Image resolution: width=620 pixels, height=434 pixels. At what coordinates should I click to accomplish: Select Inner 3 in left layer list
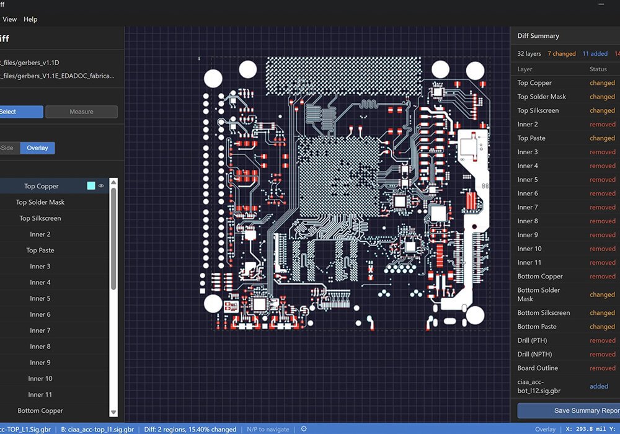(x=54, y=266)
